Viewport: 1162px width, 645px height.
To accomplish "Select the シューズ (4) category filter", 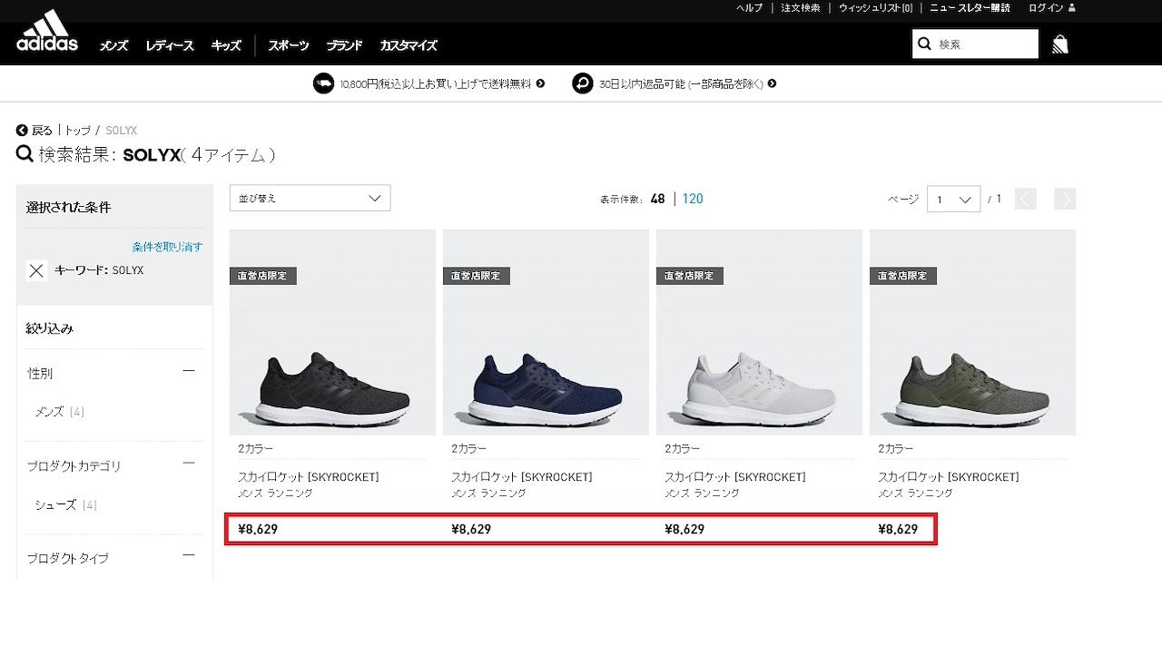I will tap(65, 504).
